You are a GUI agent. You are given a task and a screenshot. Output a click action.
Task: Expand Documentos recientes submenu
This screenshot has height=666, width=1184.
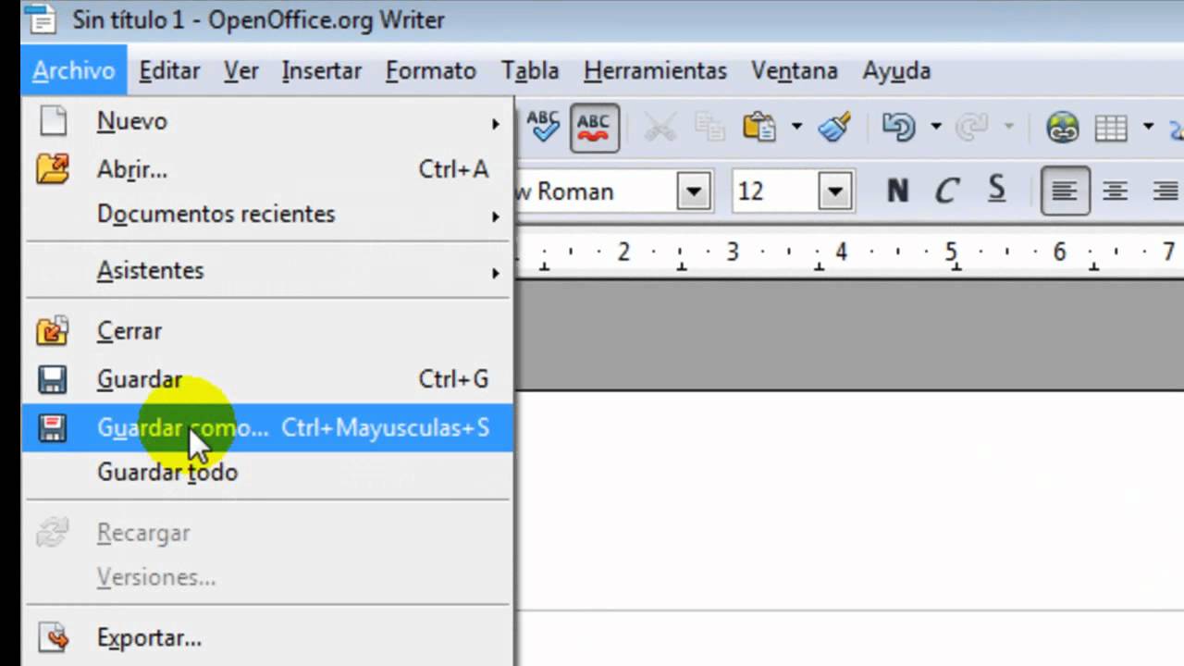click(267, 215)
